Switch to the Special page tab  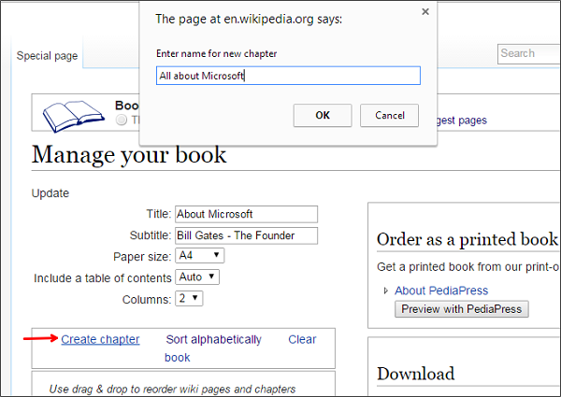(x=47, y=56)
